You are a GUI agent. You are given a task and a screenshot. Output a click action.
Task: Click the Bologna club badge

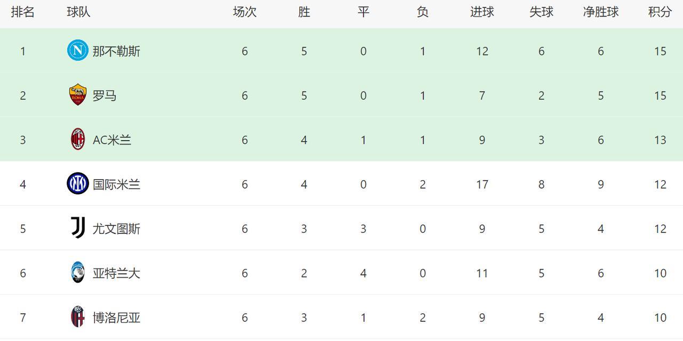point(78,317)
